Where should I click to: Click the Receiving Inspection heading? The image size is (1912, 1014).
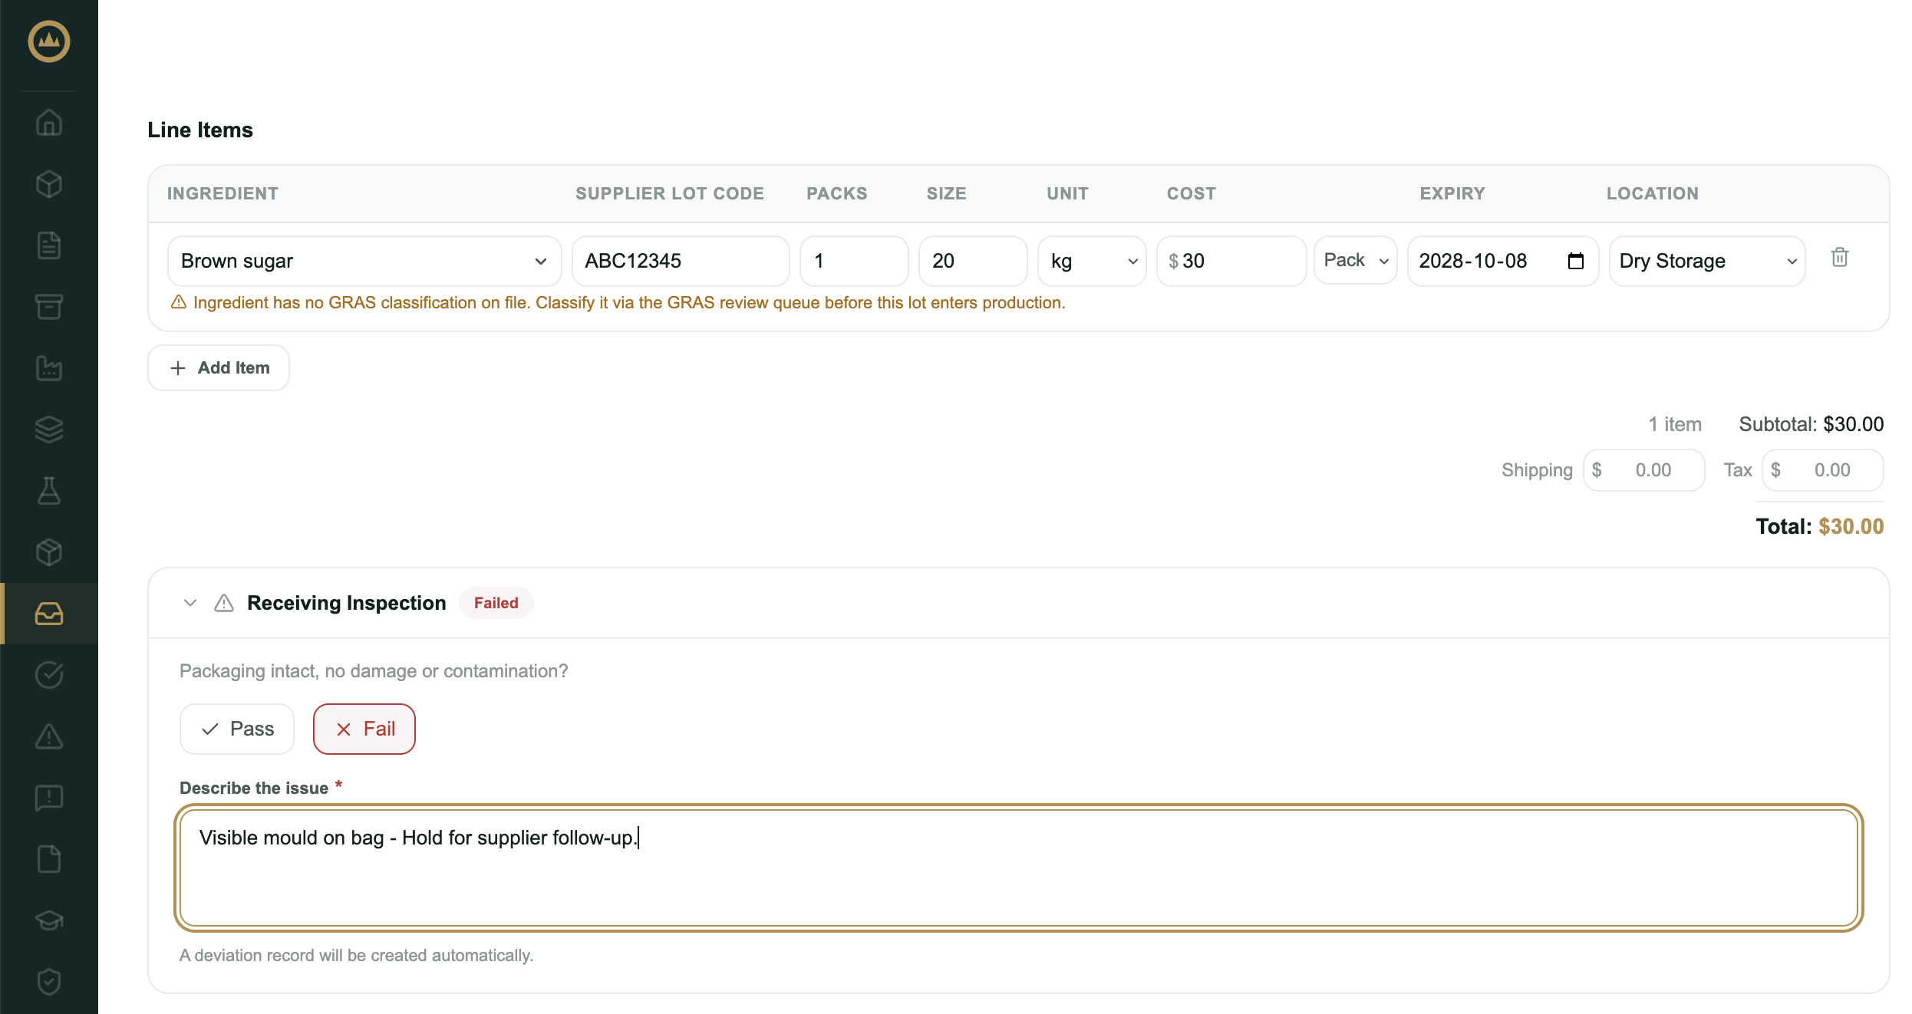tap(347, 603)
